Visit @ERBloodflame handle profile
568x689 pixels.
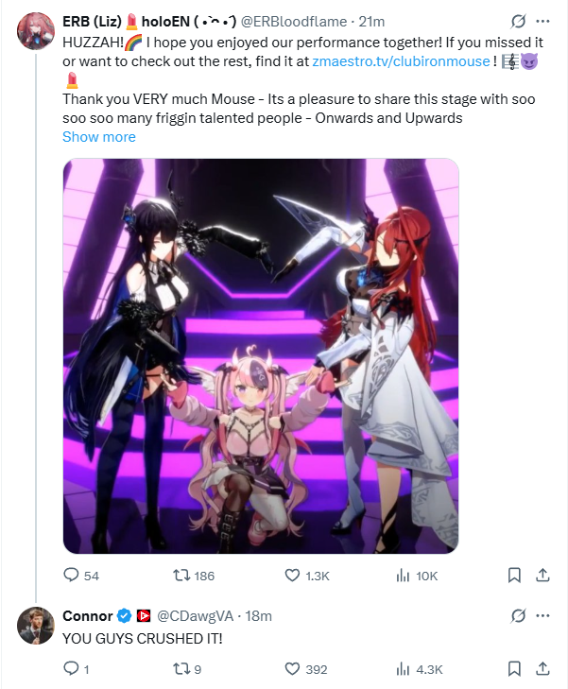[294, 21]
